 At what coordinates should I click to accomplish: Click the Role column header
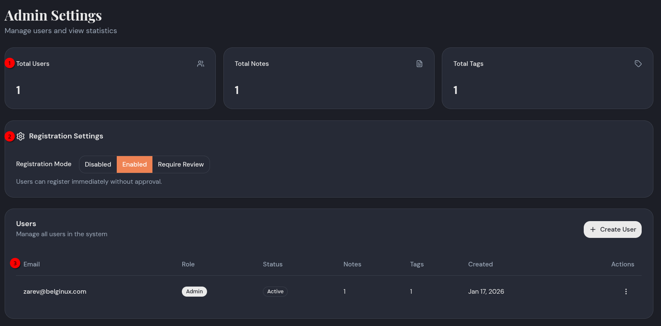pos(188,264)
